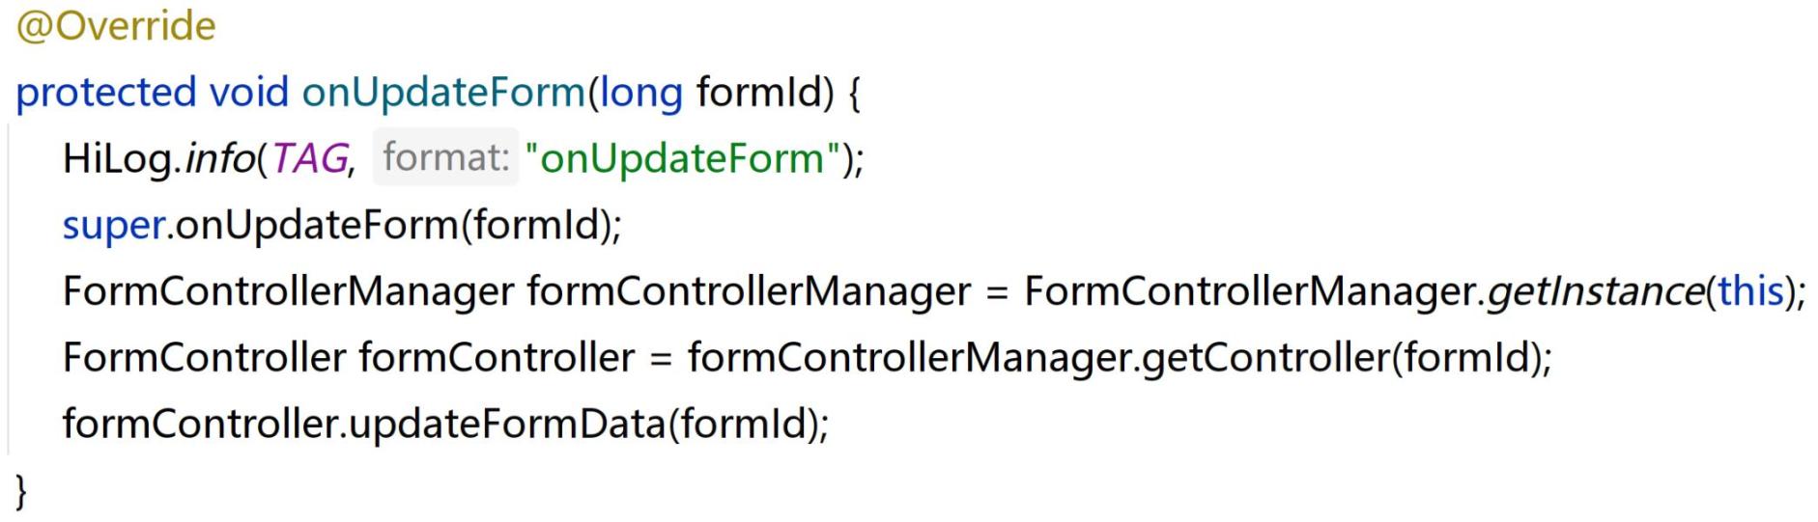The image size is (1818, 522).
Task: Click the FormController type starting its declaration line
Action: (204, 358)
